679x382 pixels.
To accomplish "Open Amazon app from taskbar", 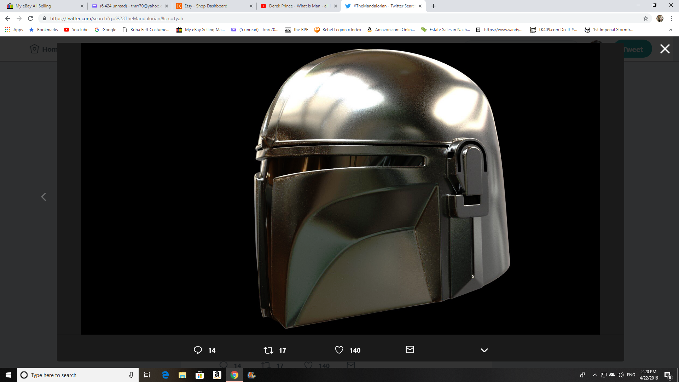I will [x=217, y=375].
